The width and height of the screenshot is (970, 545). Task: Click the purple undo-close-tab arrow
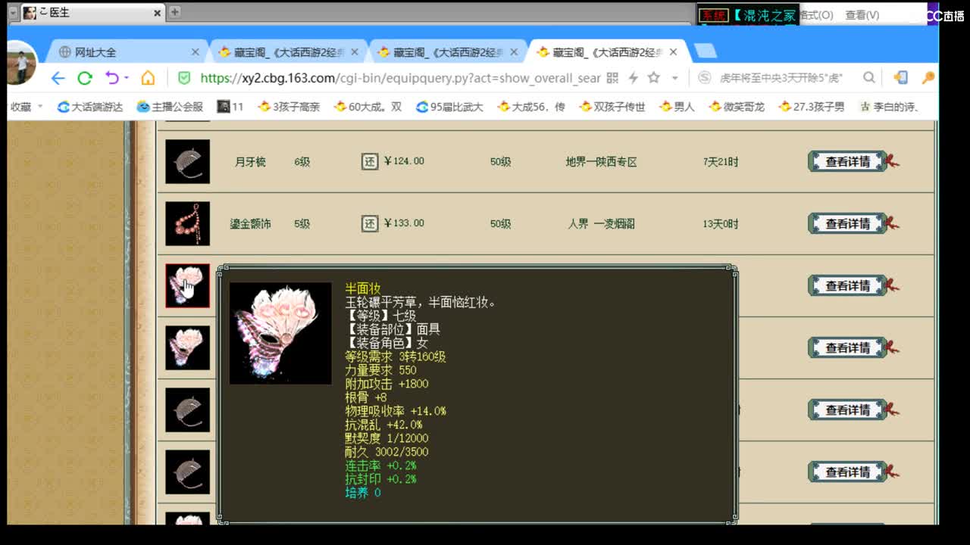click(112, 78)
